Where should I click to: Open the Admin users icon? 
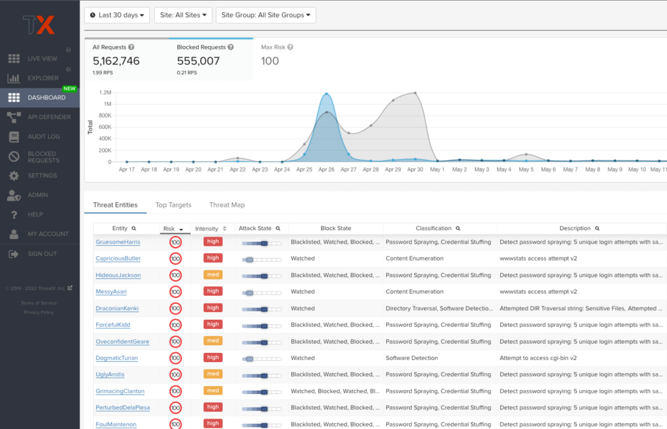[14, 195]
